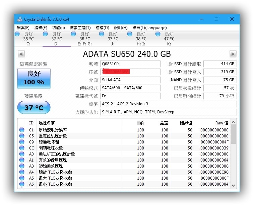This screenshot has height=206, width=254.
Task: Select the J: drive tab
Action: point(113,39)
